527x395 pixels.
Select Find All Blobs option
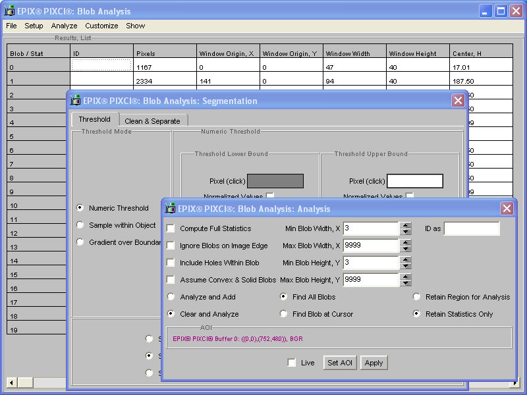(x=283, y=297)
